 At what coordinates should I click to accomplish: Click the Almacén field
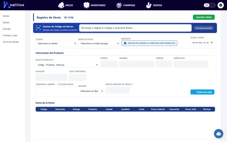coord(51,77)
